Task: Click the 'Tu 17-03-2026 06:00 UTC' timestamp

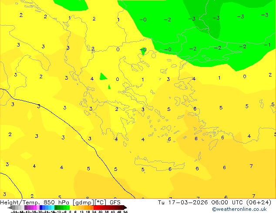Action: pyautogui.click(x=201, y=203)
